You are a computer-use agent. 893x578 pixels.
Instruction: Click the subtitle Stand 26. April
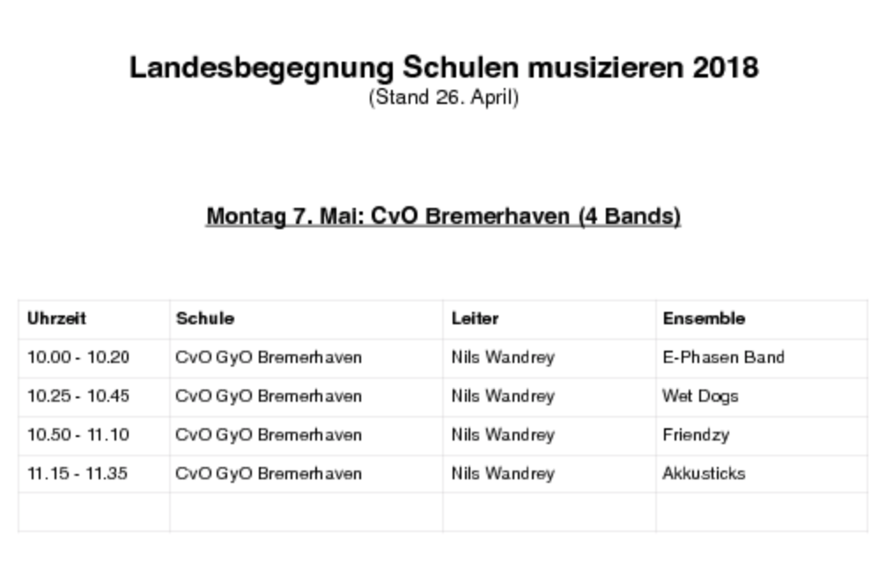[444, 98]
